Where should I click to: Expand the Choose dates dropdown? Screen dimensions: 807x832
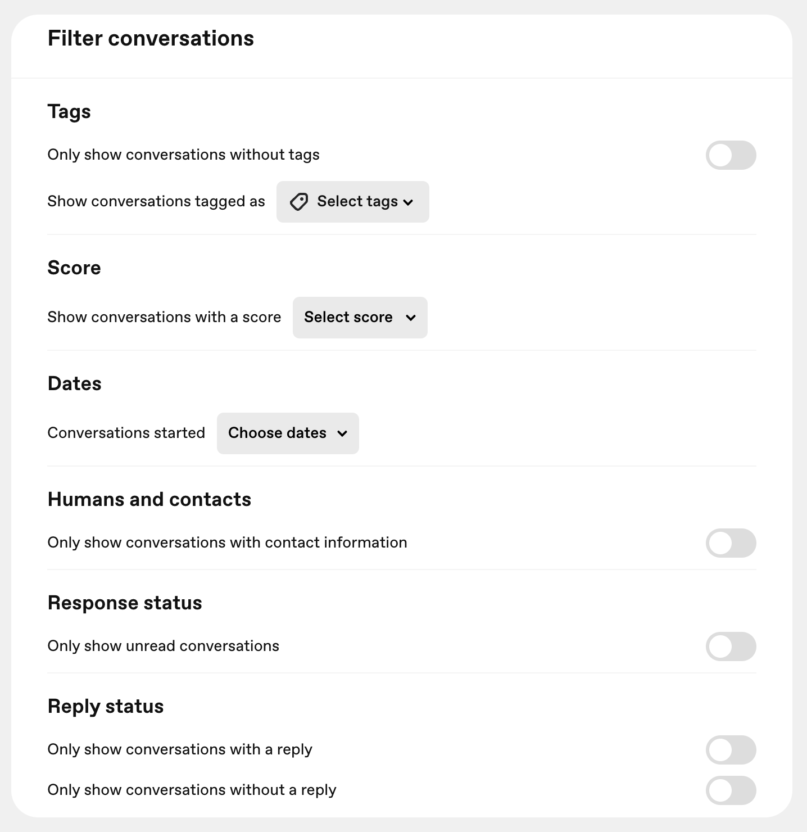288,433
